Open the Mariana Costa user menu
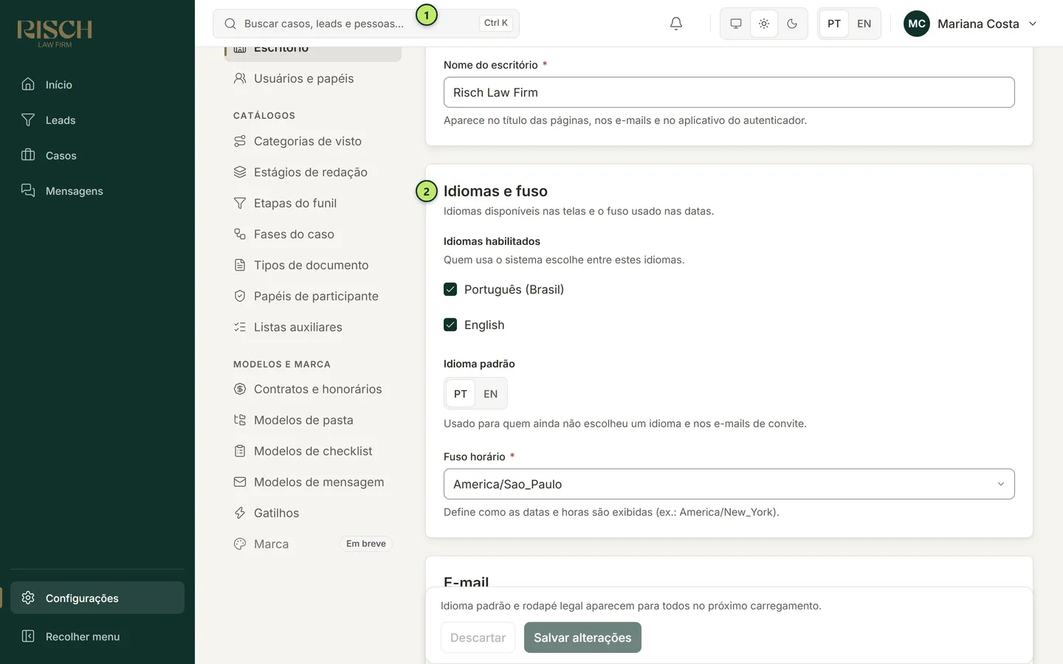Image resolution: width=1063 pixels, height=664 pixels. pyautogui.click(x=971, y=24)
